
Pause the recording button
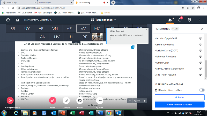(x=10, y=100)
